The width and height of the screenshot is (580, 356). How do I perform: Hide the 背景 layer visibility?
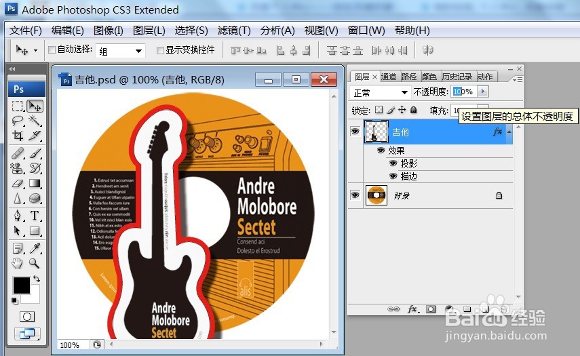click(x=355, y=195)
